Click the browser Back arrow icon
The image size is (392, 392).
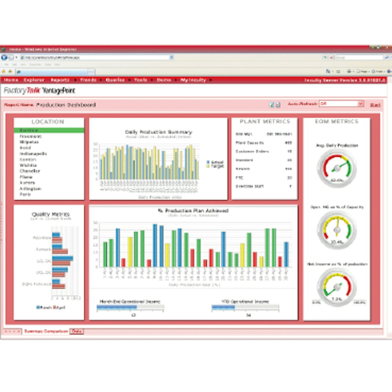tap(4, 58)
